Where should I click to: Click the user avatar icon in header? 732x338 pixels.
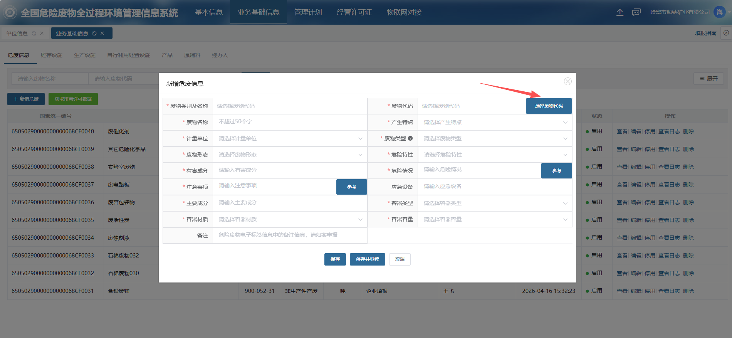click(719, 12)
